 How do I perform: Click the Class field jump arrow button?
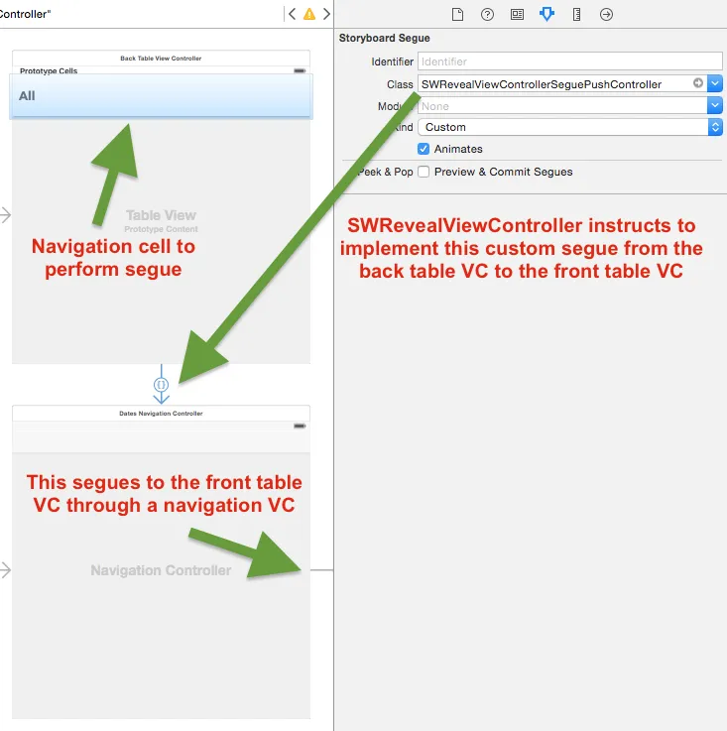pos(698,83)
